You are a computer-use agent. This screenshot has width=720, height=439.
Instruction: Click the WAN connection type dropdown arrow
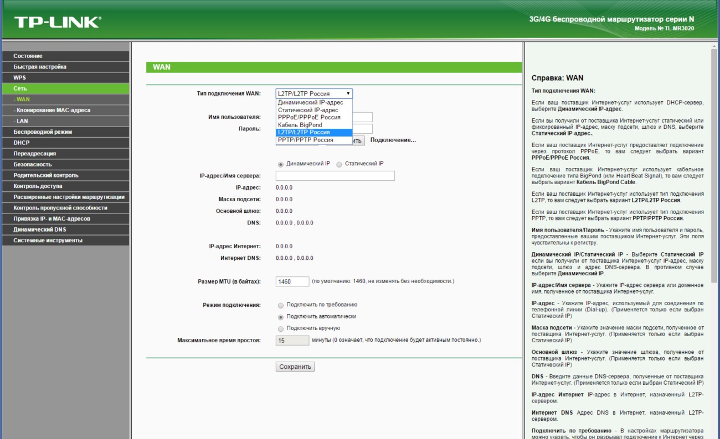348,94
